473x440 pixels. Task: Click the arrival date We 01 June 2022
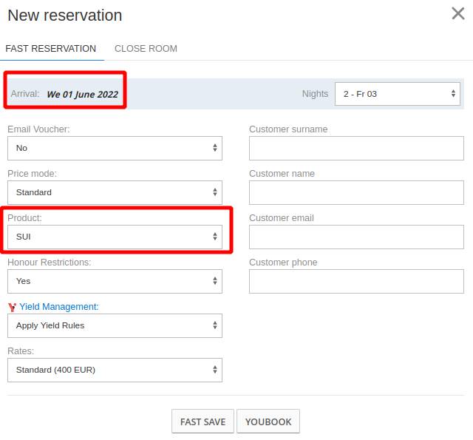(x=82, y=94)
